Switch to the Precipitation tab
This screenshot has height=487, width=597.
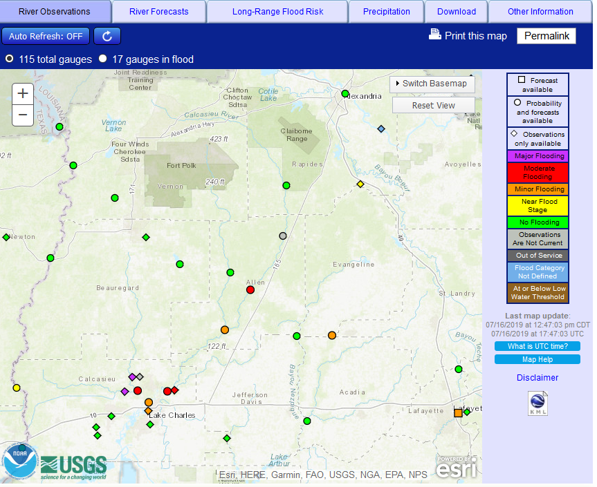(386, 12)
